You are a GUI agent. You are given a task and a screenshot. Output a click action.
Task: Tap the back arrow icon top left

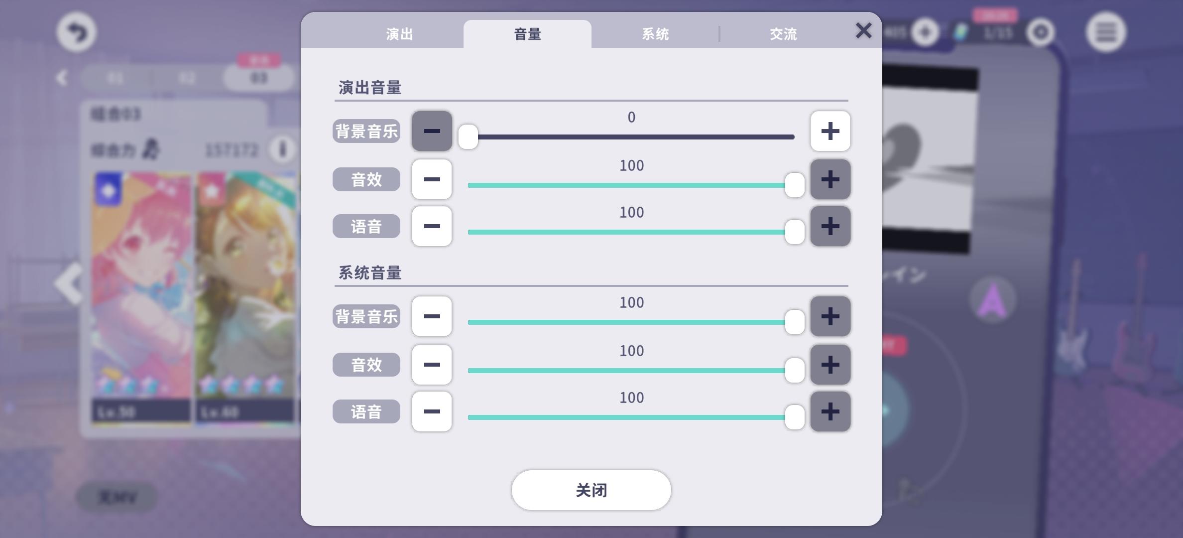click(x=76, y=32)
